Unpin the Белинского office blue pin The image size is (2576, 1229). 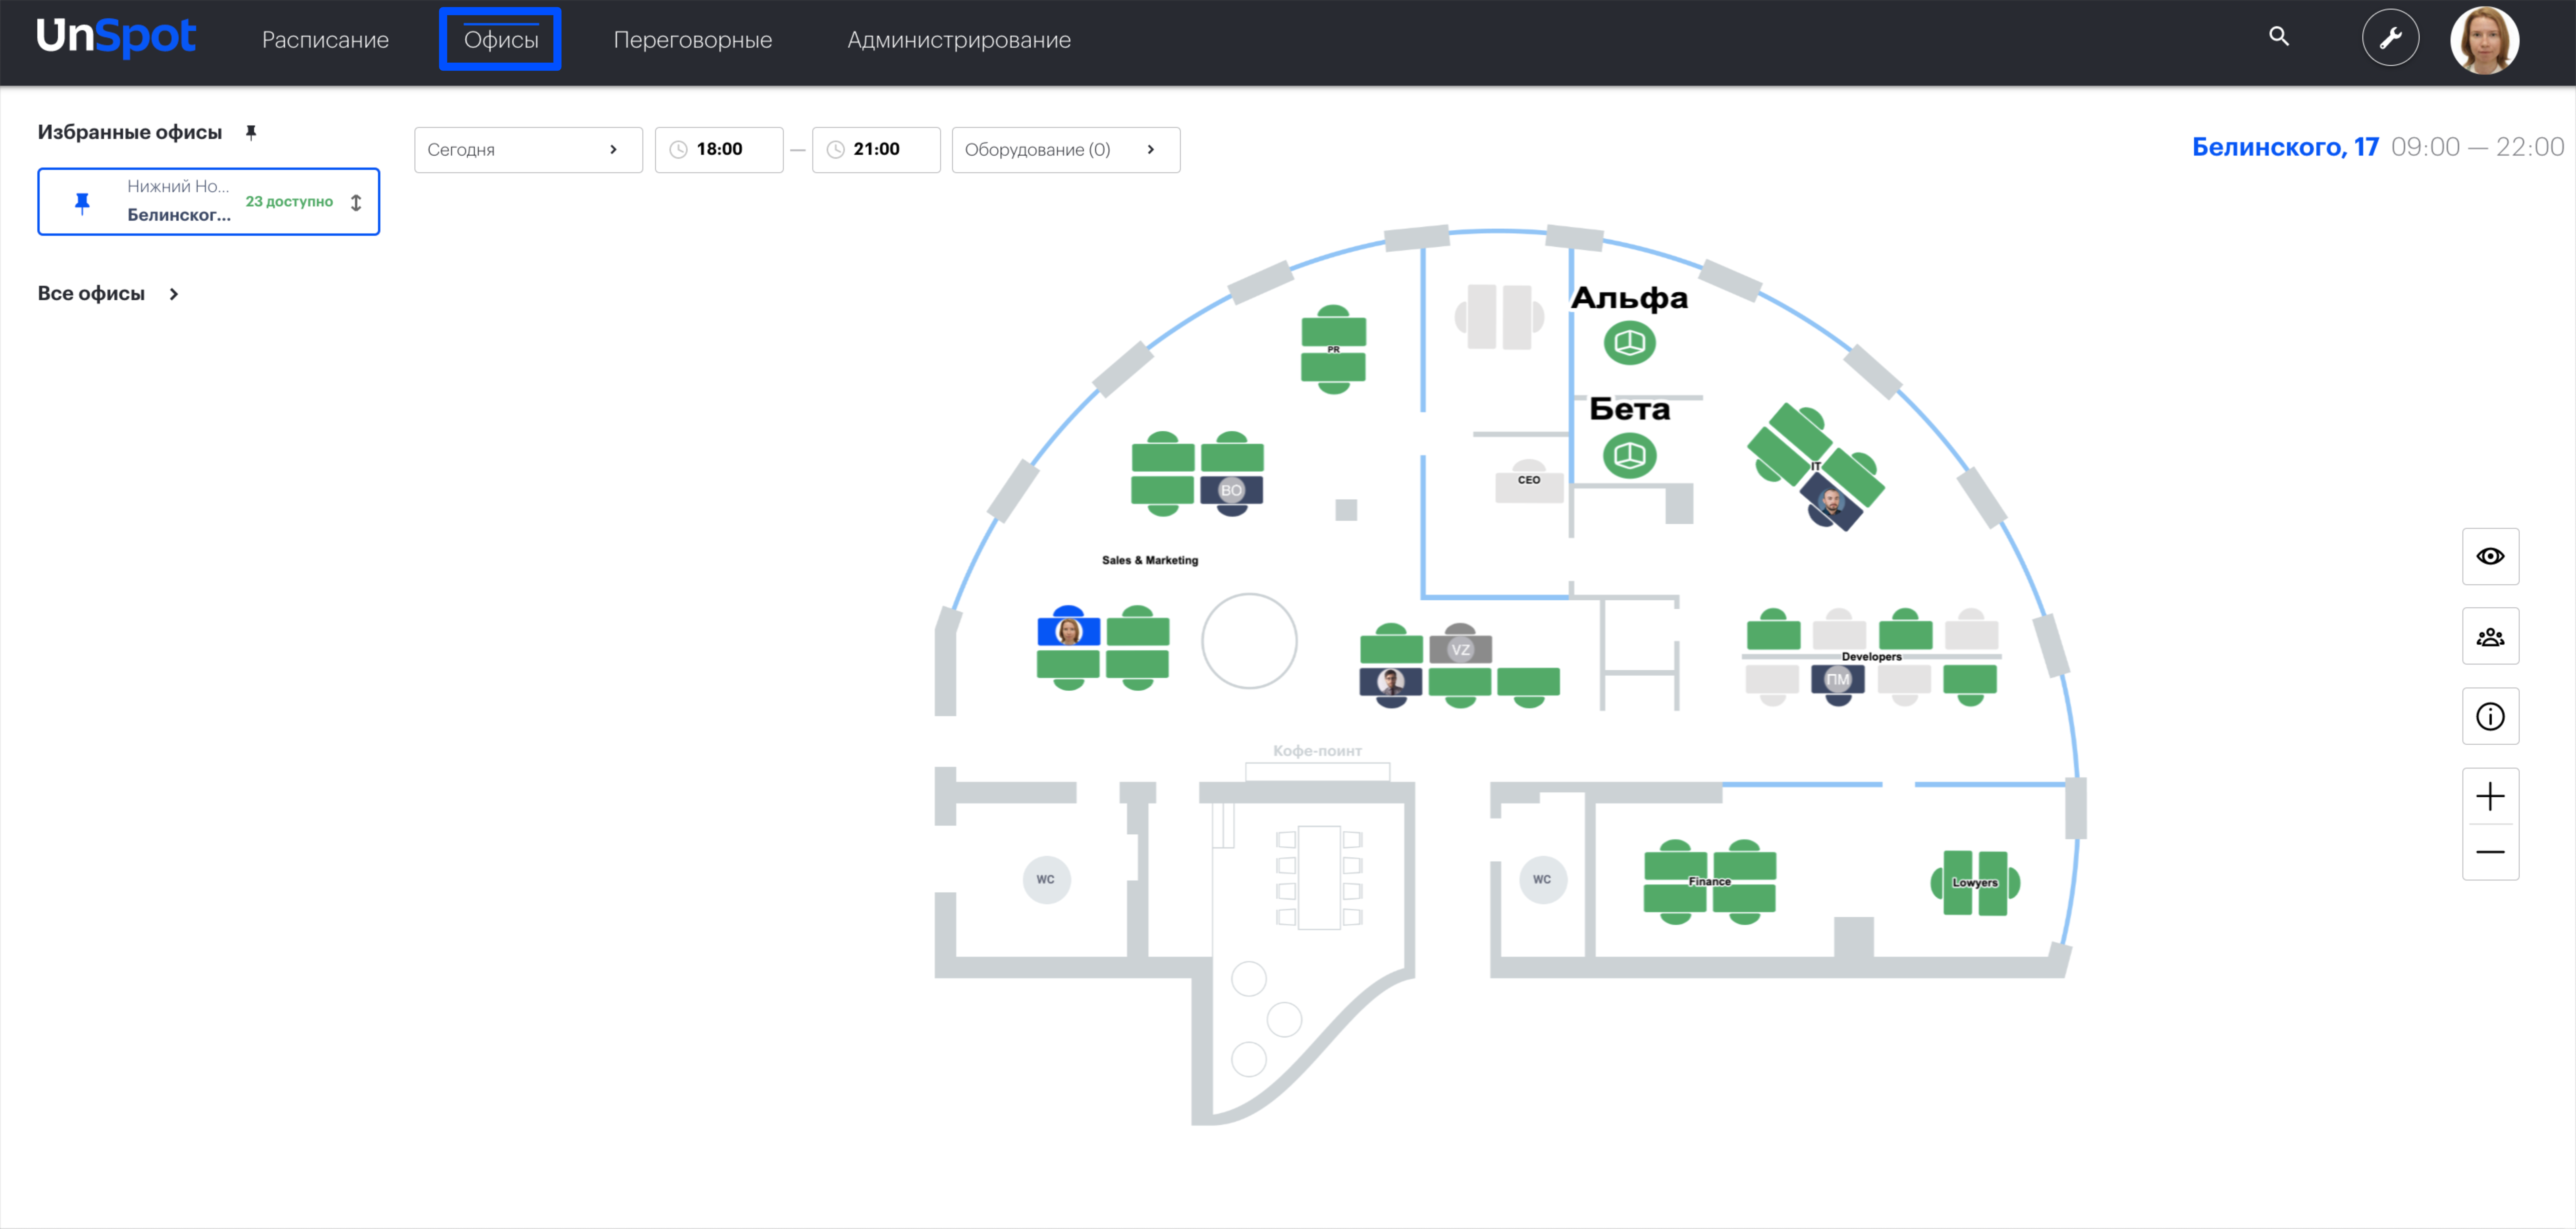pyautogui.click(x=83, y=203)
